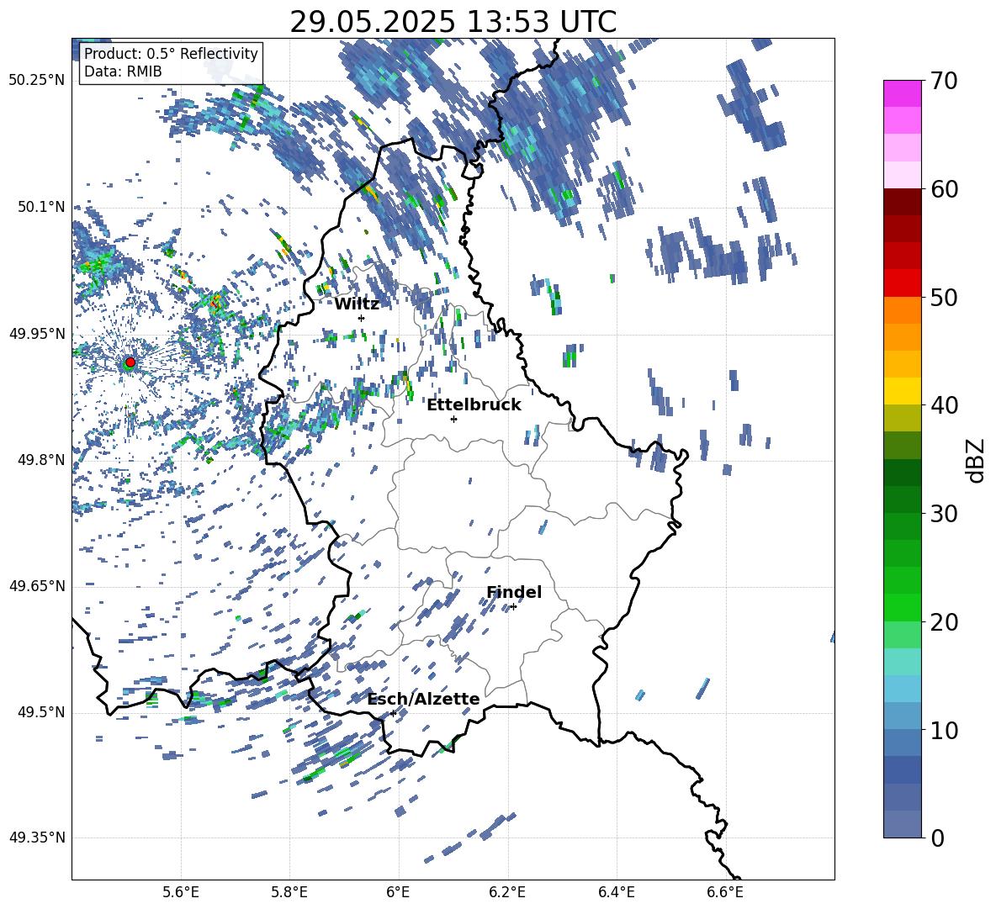996x909 pixels.
Task: Click the yellow colorbar swatch above 40
Action: coord(902,391)
